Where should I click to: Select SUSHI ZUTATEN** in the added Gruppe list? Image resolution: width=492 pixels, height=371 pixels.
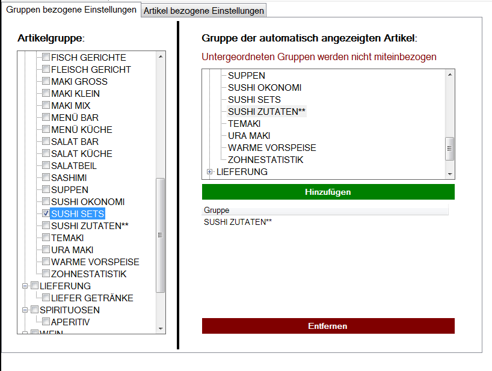[238, 222]
